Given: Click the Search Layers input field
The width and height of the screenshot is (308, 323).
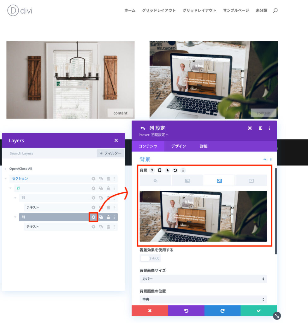Looking at the screenshot, I should click(x=50, y=153).
